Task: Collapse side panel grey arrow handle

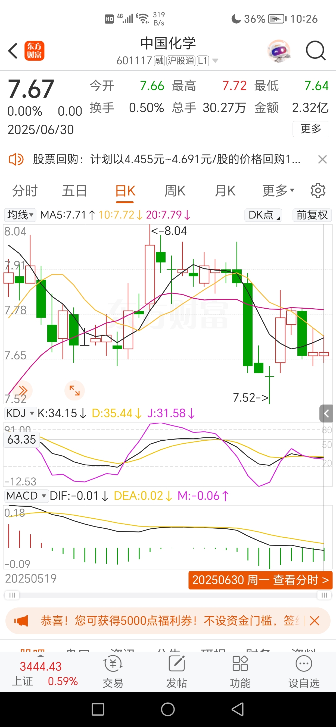Action: pyautogui.click(x=326, y=414)
